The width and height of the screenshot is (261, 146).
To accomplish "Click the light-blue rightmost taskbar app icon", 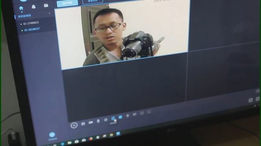I will [x=118, y=133].
